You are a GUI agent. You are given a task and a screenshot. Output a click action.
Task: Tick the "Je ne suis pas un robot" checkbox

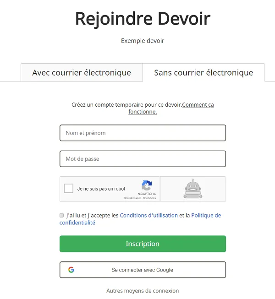pyautogui.click(x=68, y=188)
